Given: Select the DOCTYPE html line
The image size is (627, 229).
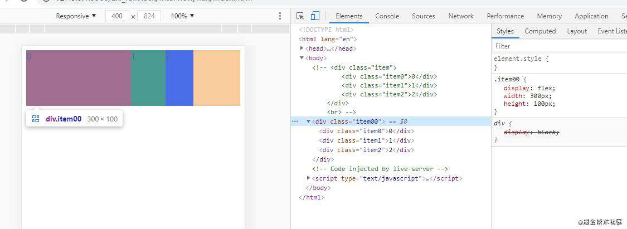Looking at the screenshot, I should click(326, 30).
